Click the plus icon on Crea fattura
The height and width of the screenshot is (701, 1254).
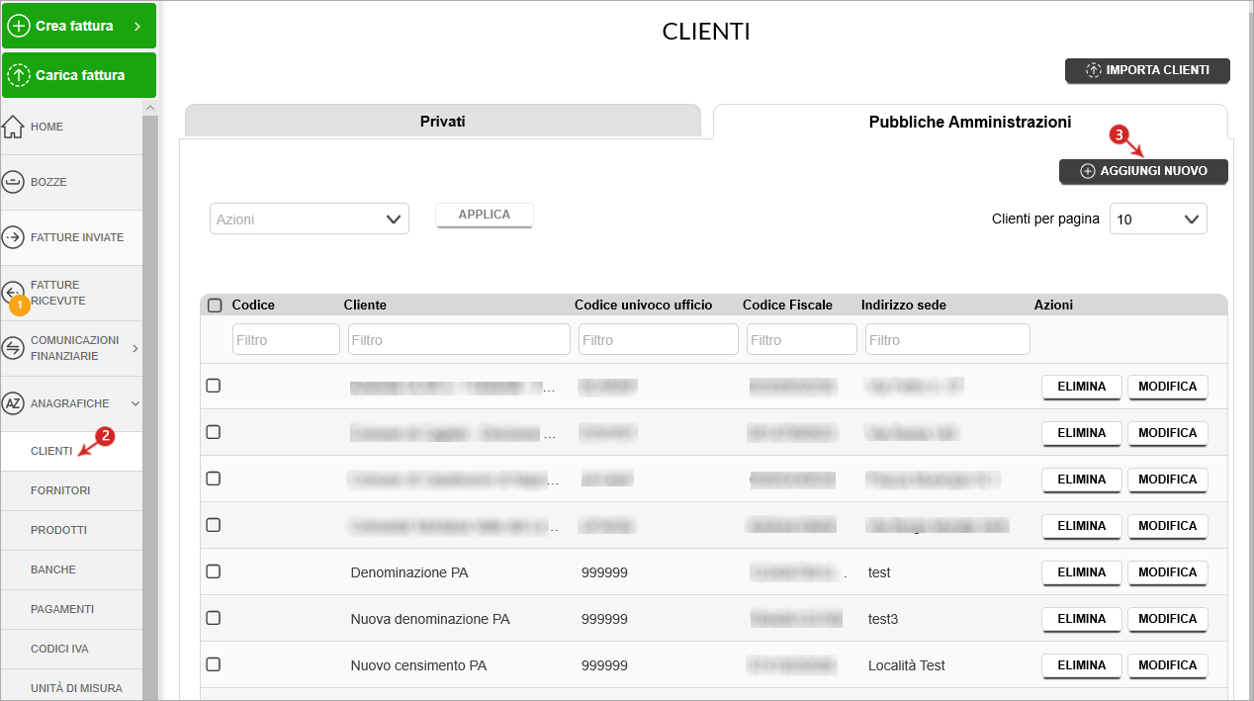pos(18,26)
